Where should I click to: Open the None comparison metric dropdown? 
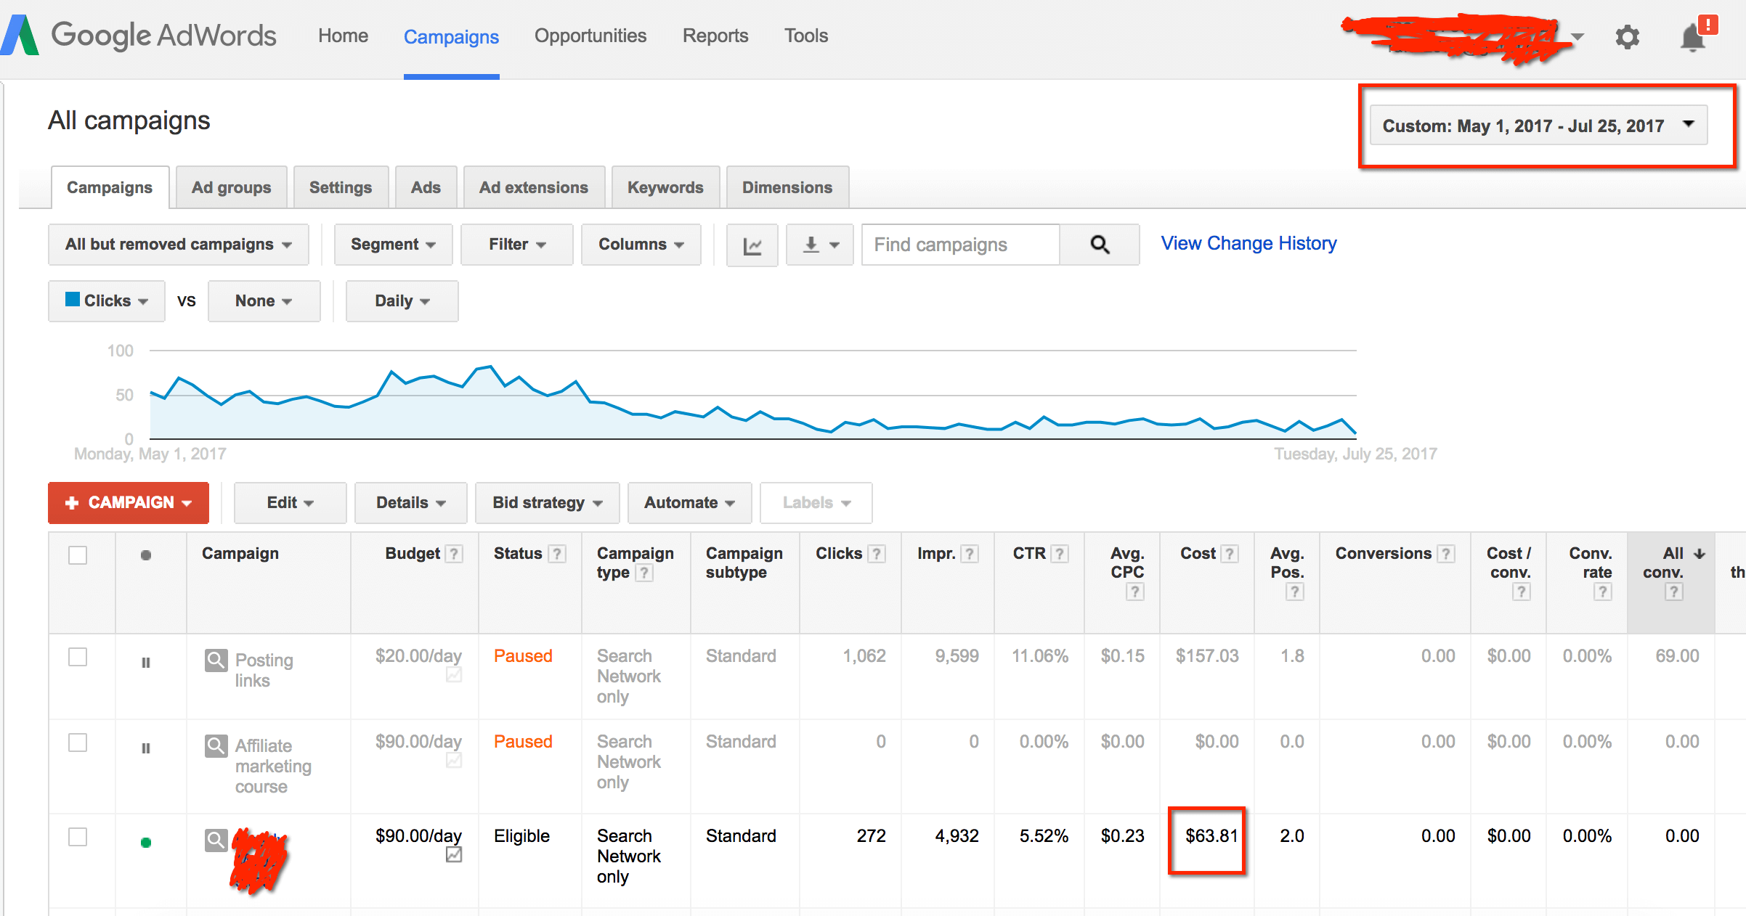pos(264,301)
